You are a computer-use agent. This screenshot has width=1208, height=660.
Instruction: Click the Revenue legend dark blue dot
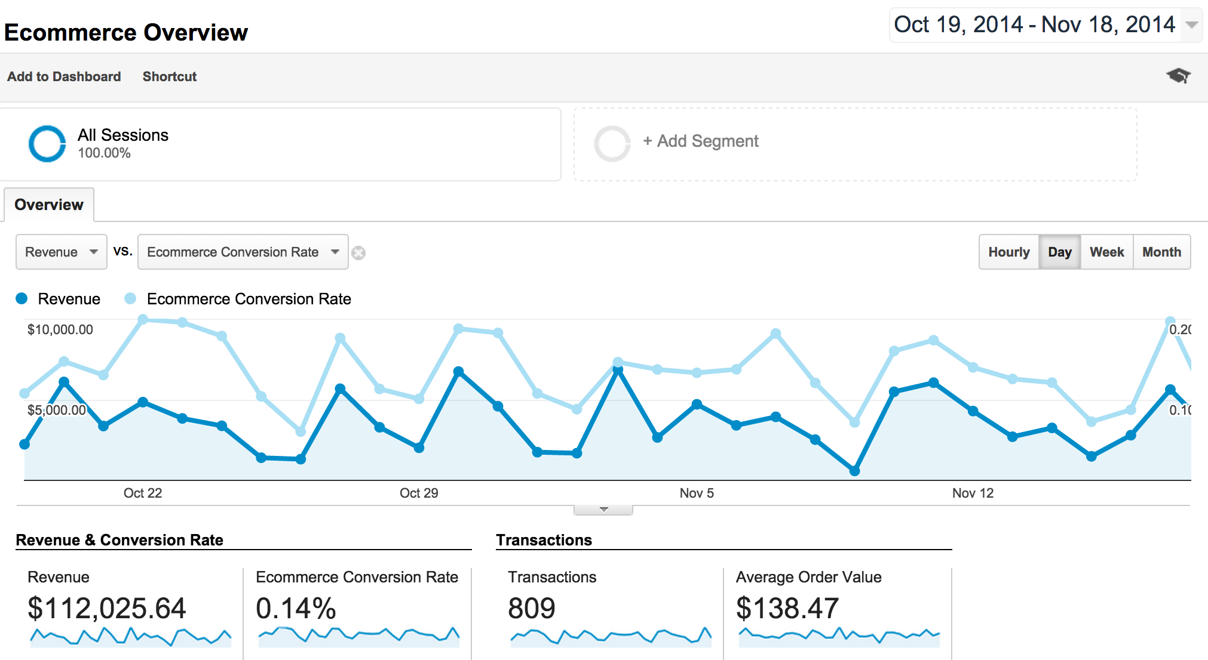click(22, 298)
